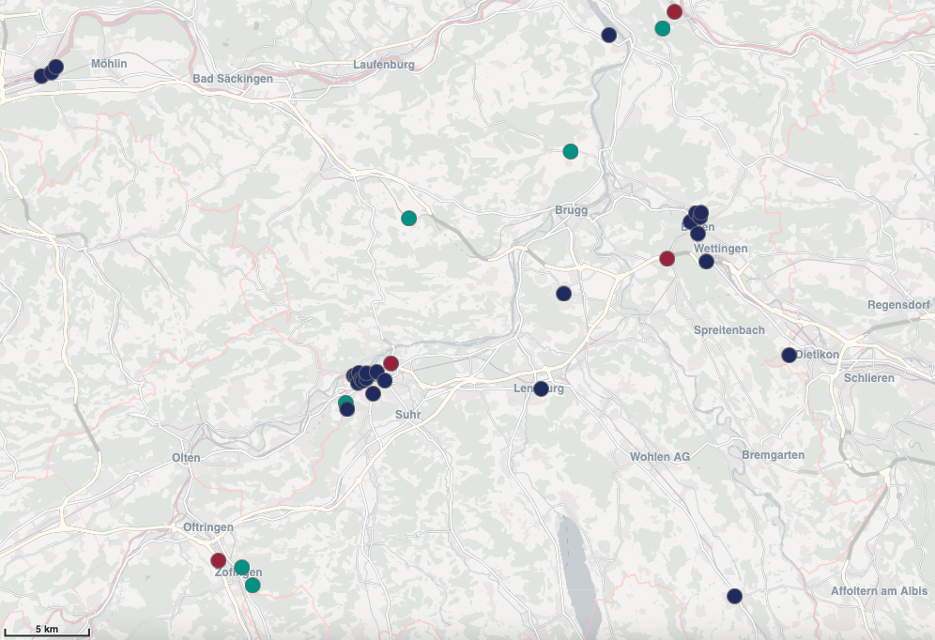This screenshot has height=640, width=935.
Task: Click the navy marker just below Wettingen label
Action: point(706,262)
